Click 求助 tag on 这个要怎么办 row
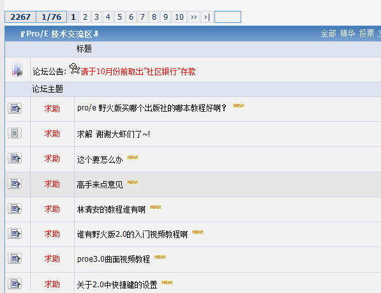 coord(52,159)
